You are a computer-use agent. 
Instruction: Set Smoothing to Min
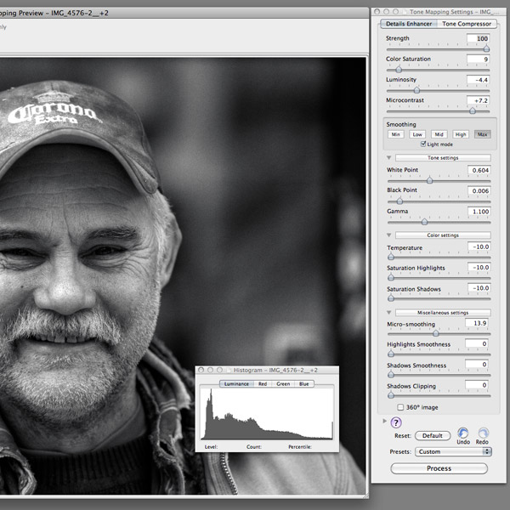click(x=395, y=134)
